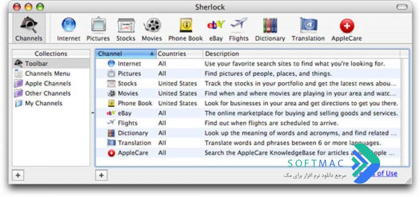Click the Phone Book row icon
The height and width of the screenshot is (197, 420).
tap(111, 103)
